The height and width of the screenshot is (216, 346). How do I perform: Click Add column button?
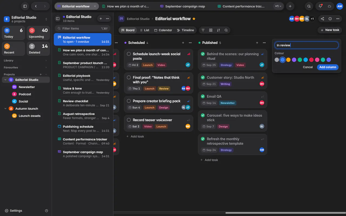pyautogui.click(x=328, y=67)
